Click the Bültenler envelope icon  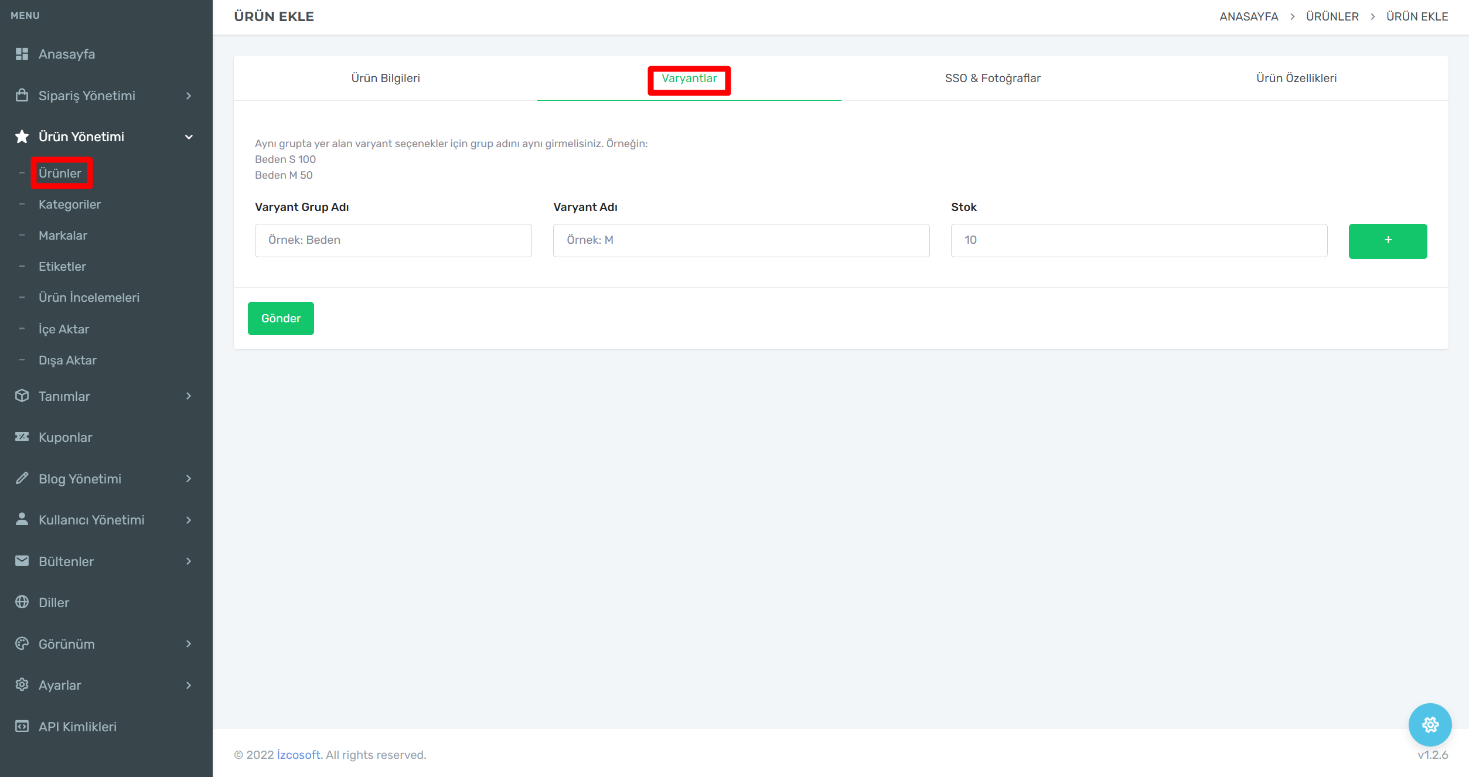point(22,561)
